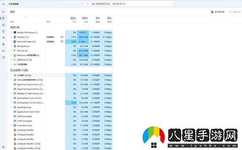The width and height of the screenshot is (242, 150).
Task: Click the WeChat process icon
Action: pyautogui.click(x=15, y=51)
